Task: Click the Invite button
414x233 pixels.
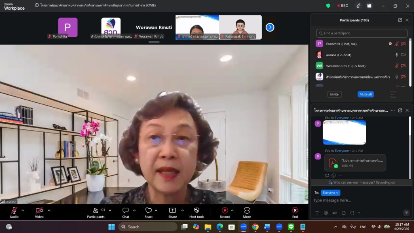Action: [x=334, y=94]
